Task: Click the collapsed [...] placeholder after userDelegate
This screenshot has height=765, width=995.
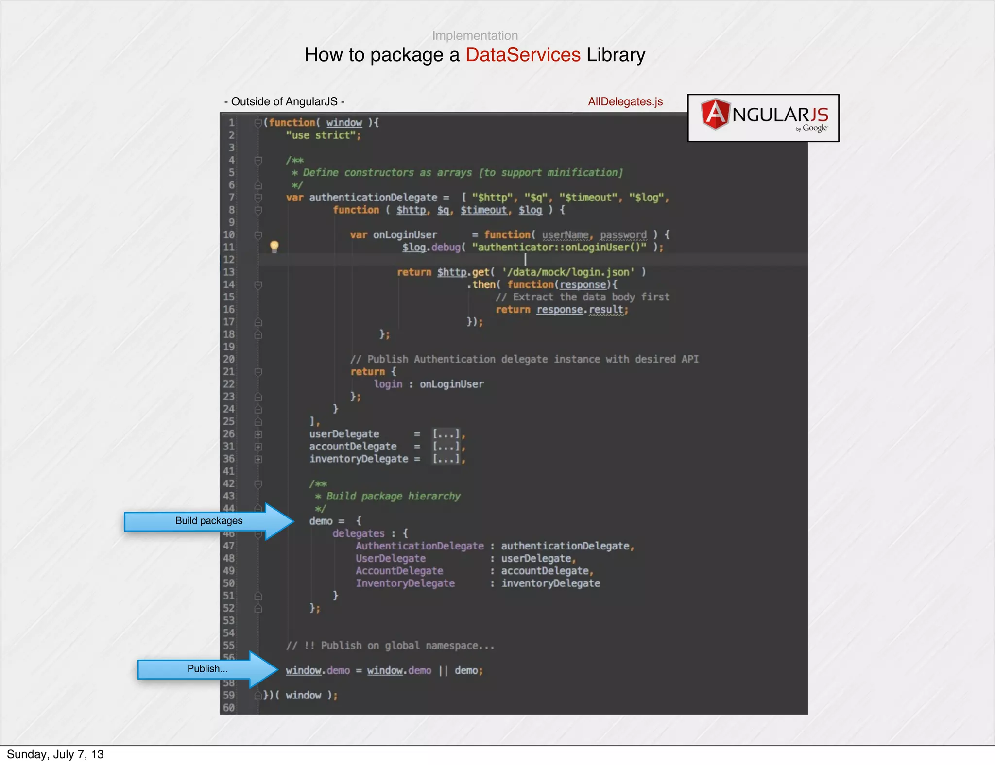Action: [446, 434]
